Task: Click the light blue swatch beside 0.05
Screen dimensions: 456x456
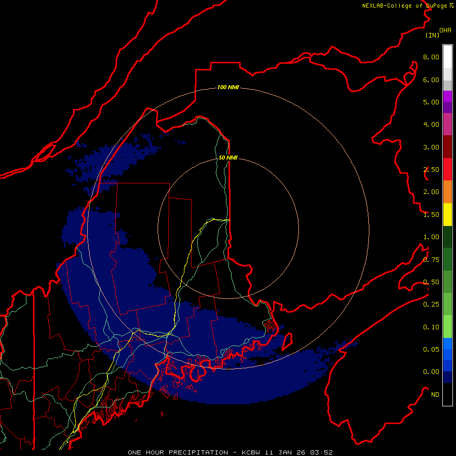Action: point(447,344)
